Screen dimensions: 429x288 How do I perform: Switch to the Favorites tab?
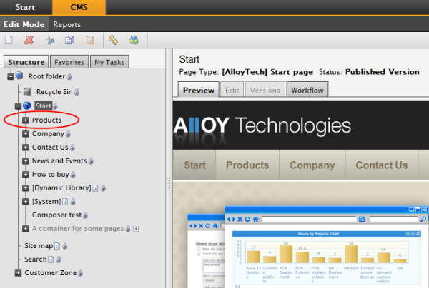click(x=70, y=62)
